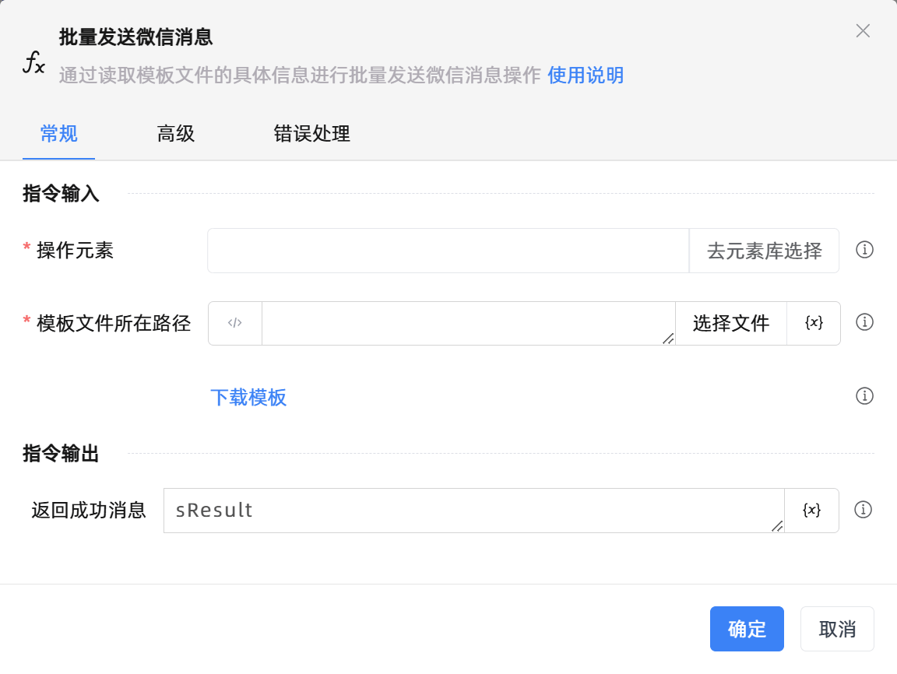Select the 常规 tab

pyautogui.click(x=58, y=134)
